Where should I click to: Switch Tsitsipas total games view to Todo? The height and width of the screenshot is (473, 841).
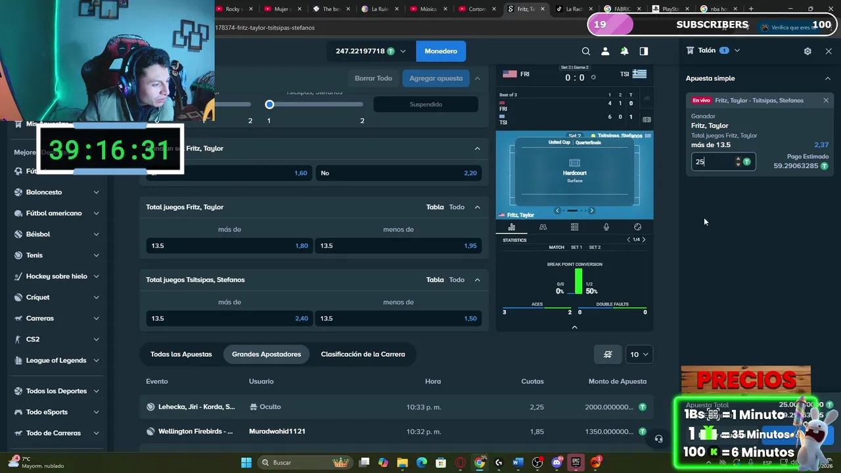click(457, 280)
